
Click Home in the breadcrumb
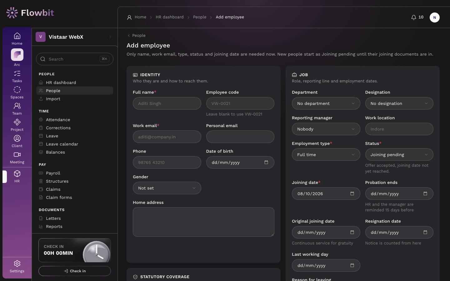140,17
